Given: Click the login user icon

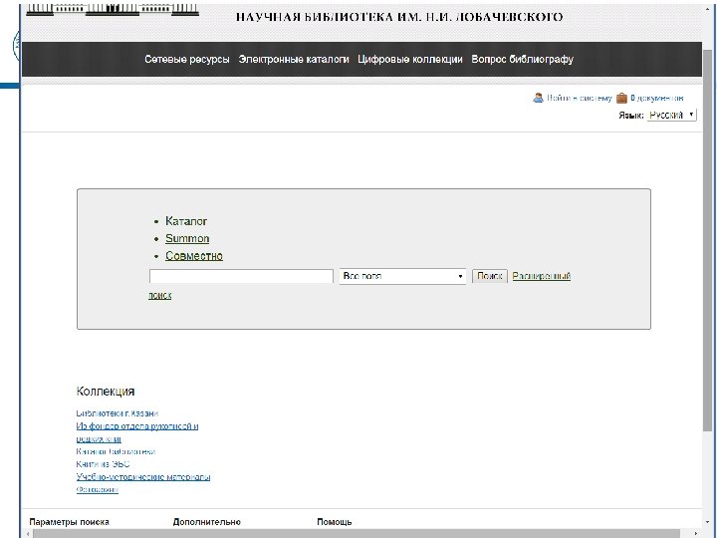Looking at the screenshot, I should point(538,98).
